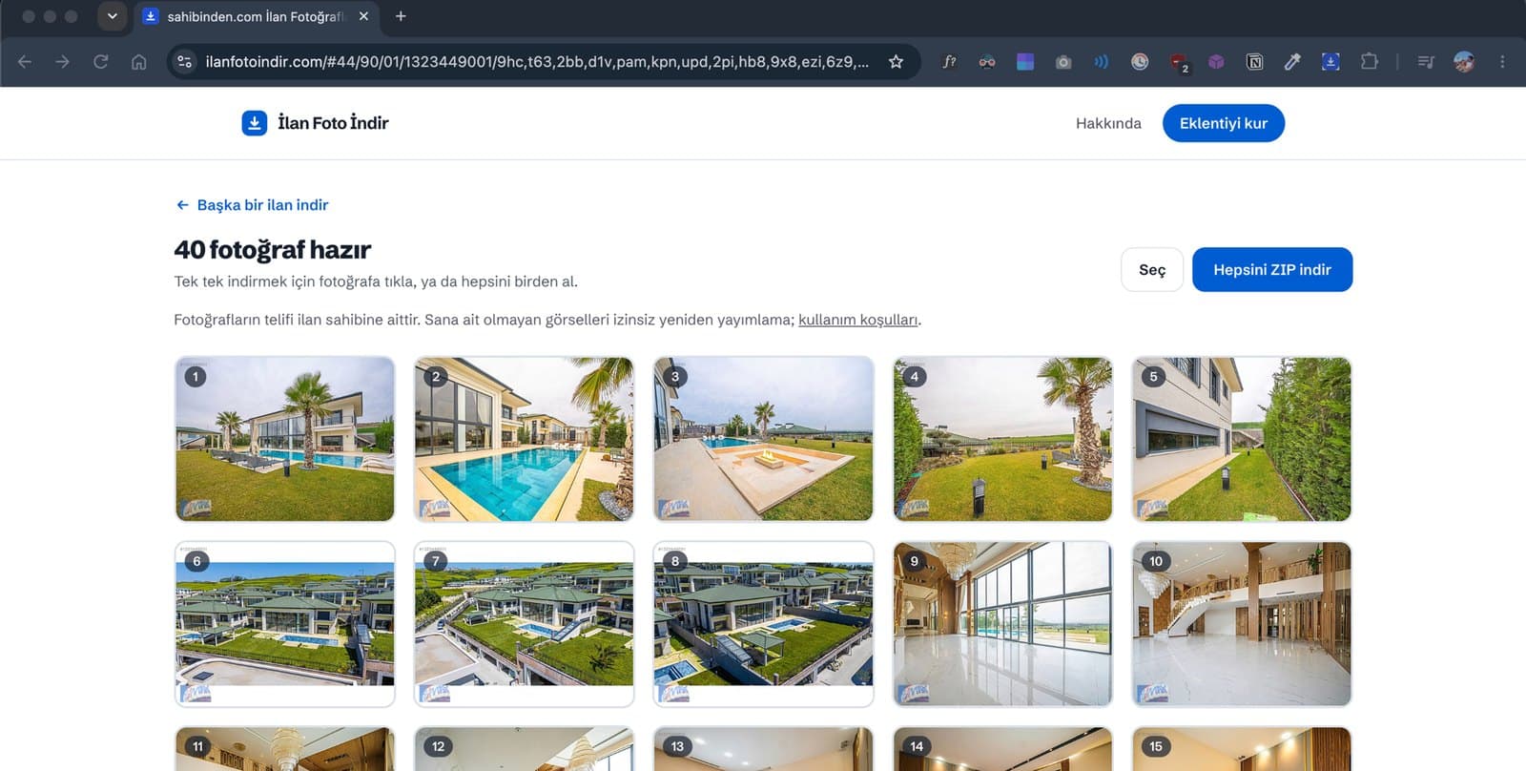
Task: Click the "40 fotoğraf hazır" heading
Action: coord(273,250)
